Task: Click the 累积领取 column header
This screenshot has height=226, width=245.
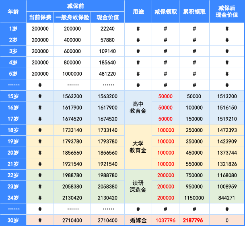Action: [194, 12]
